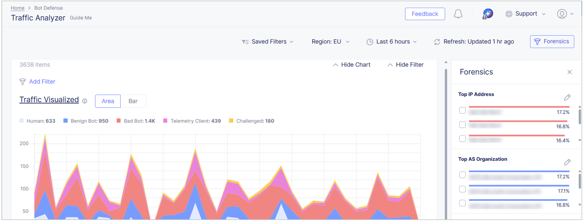Click the info icon beside Traffic Visualized

[85, 101]
